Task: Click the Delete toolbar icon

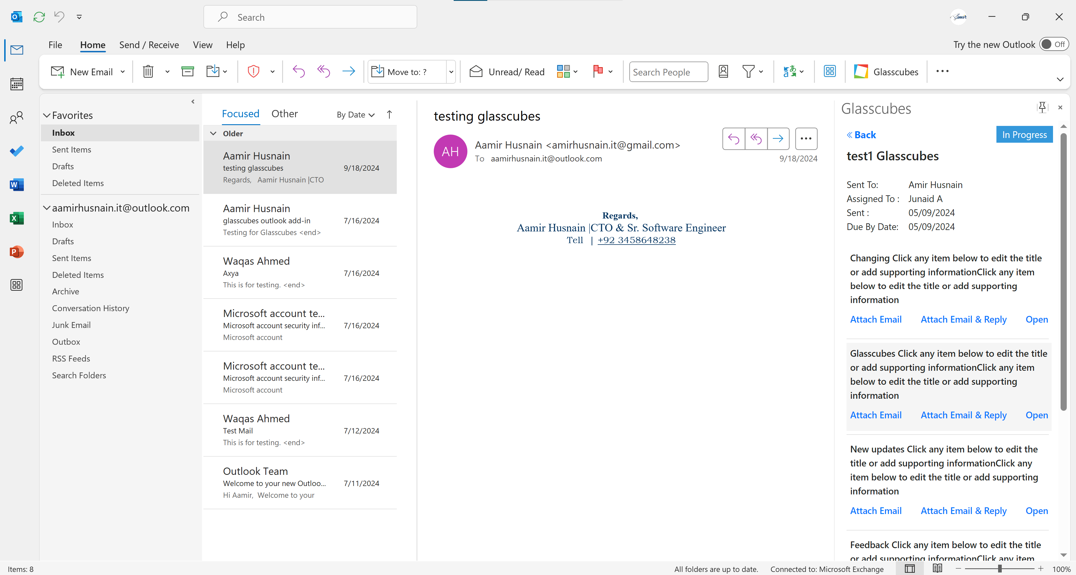Action: point(148,71)
